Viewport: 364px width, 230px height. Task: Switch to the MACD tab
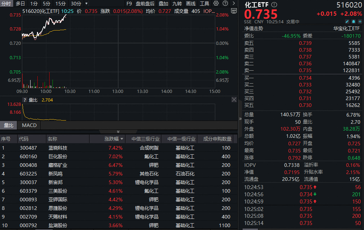[x=29, y=125]
